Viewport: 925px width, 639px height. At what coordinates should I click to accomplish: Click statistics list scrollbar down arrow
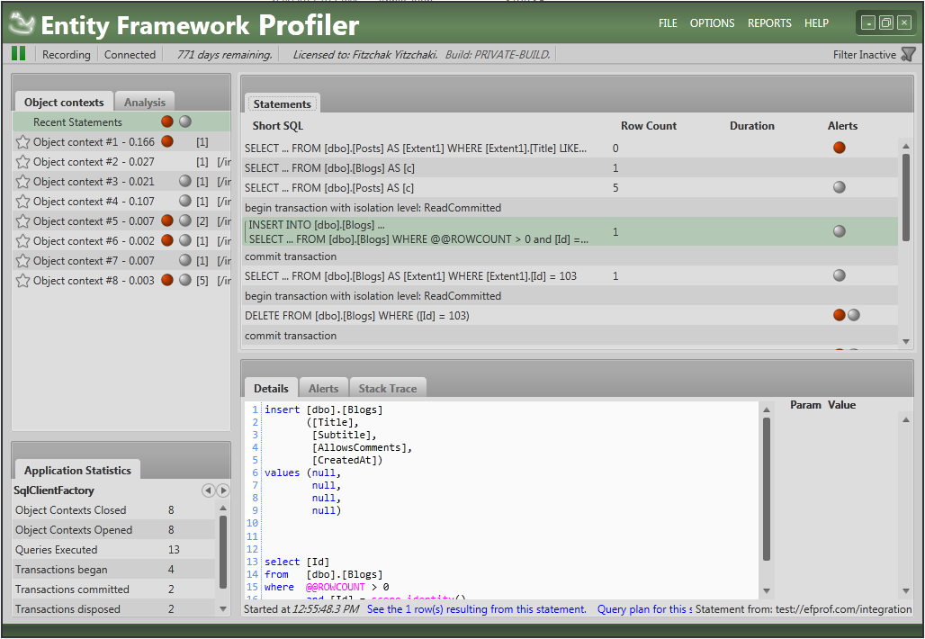point(223,609)
